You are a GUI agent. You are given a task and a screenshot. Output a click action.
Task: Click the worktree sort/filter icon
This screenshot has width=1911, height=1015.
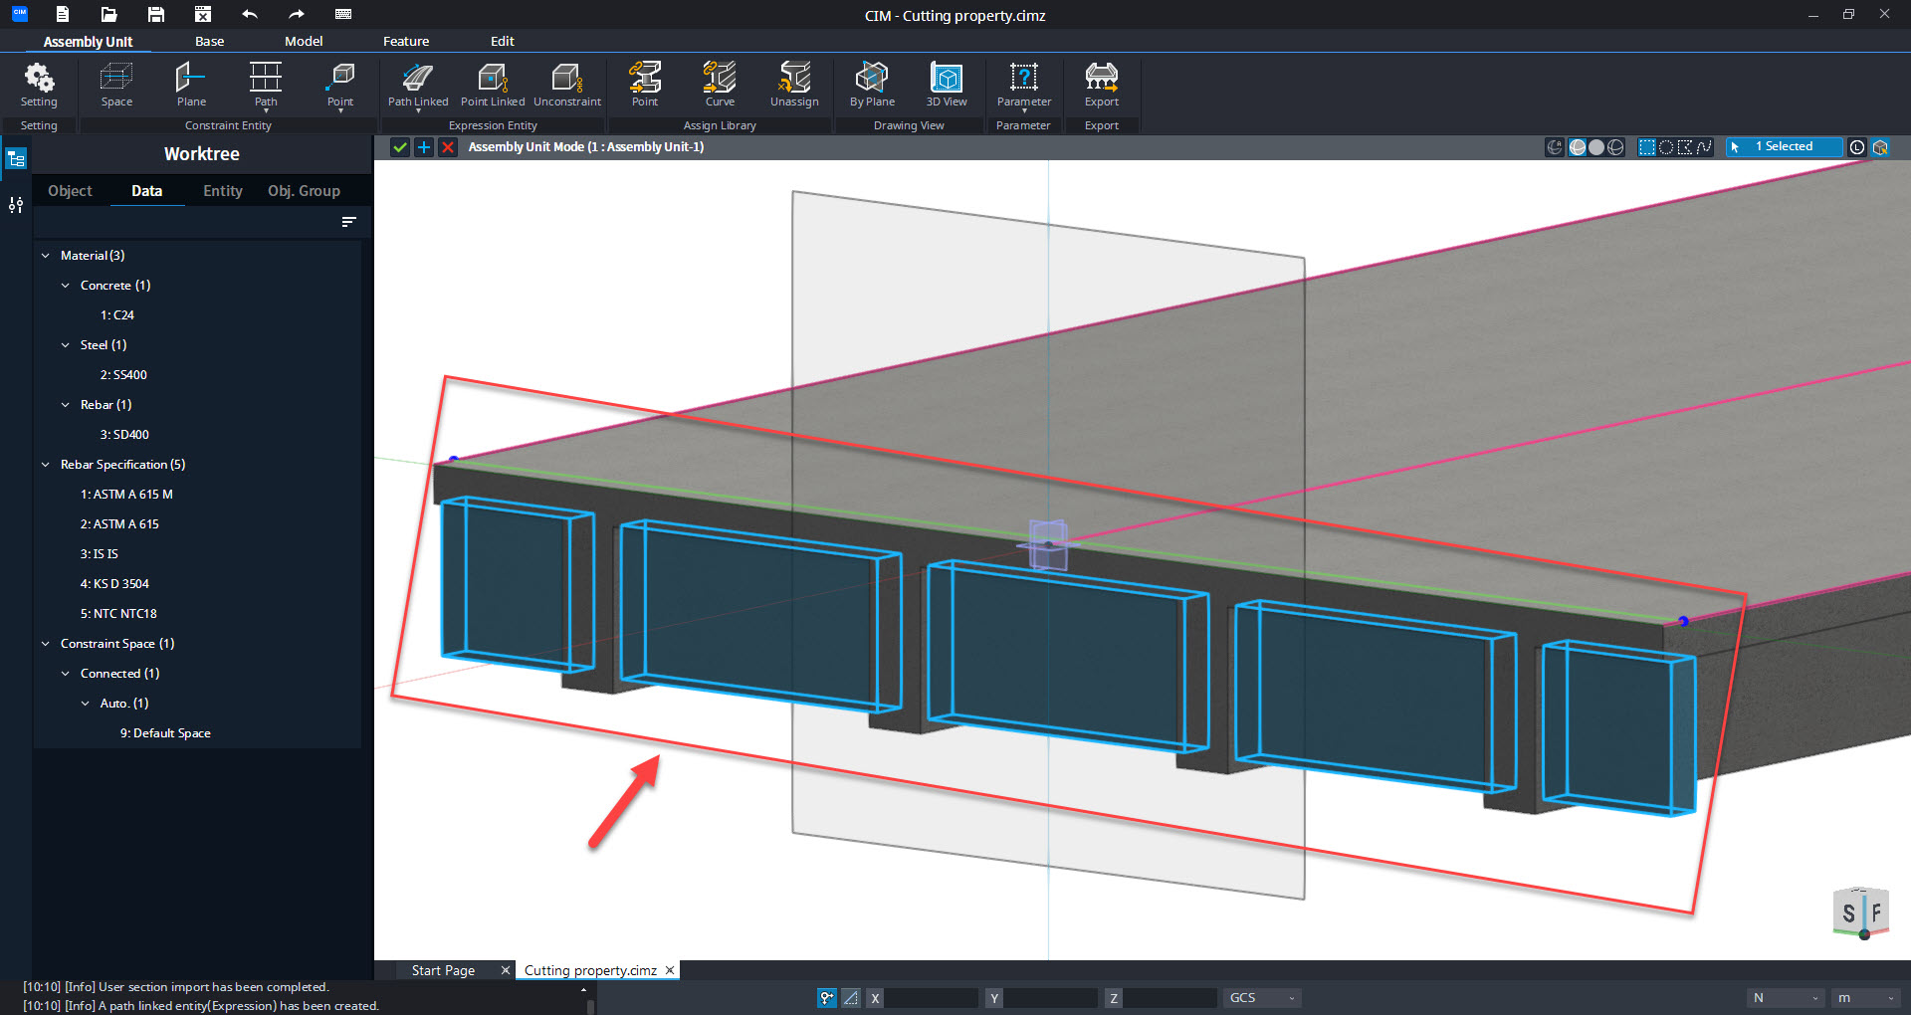tap(349, 222)
